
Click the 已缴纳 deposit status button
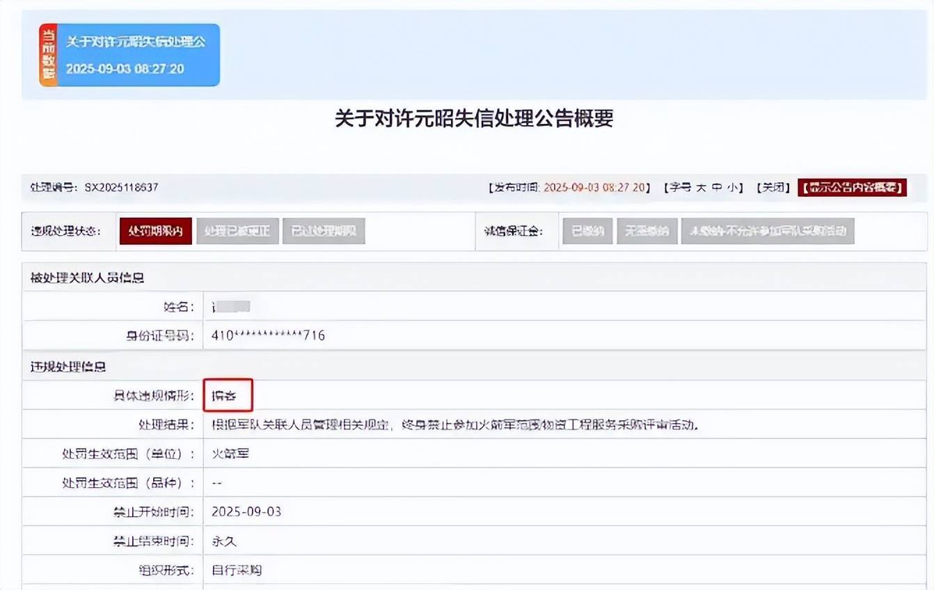pos(587,231)
